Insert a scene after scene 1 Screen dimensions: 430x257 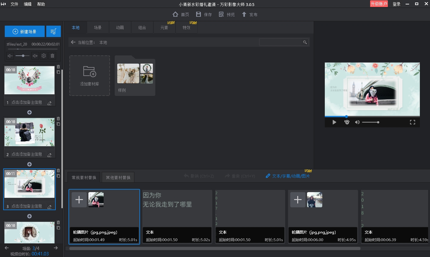pyautogui.click(x=29, y=112)
